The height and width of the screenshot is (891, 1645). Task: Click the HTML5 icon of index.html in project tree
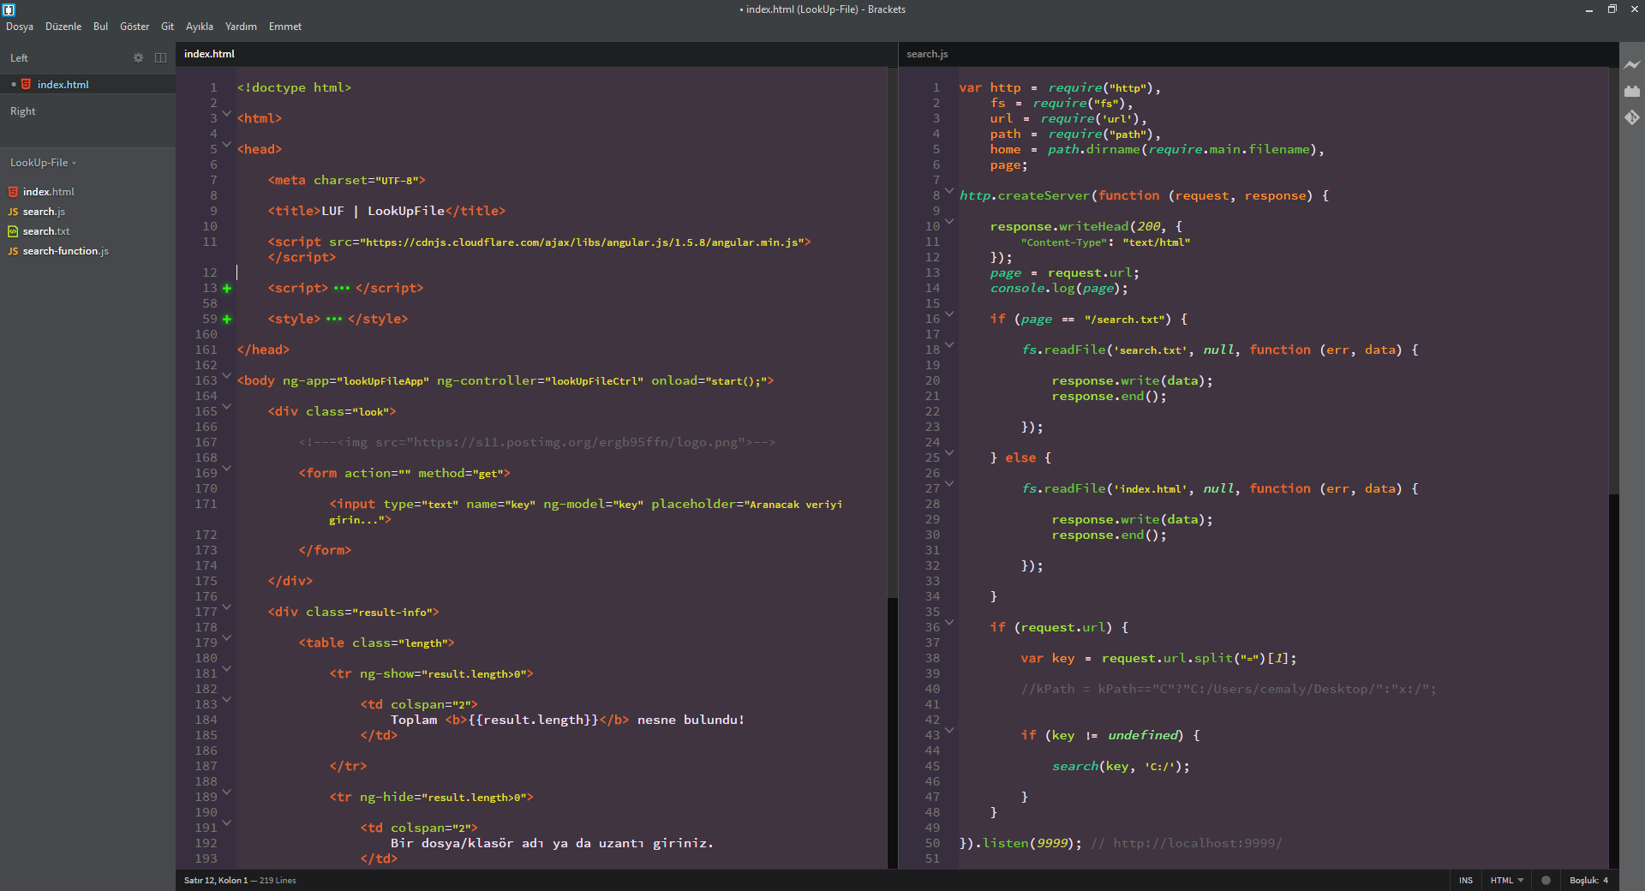(x=13, y=192)
